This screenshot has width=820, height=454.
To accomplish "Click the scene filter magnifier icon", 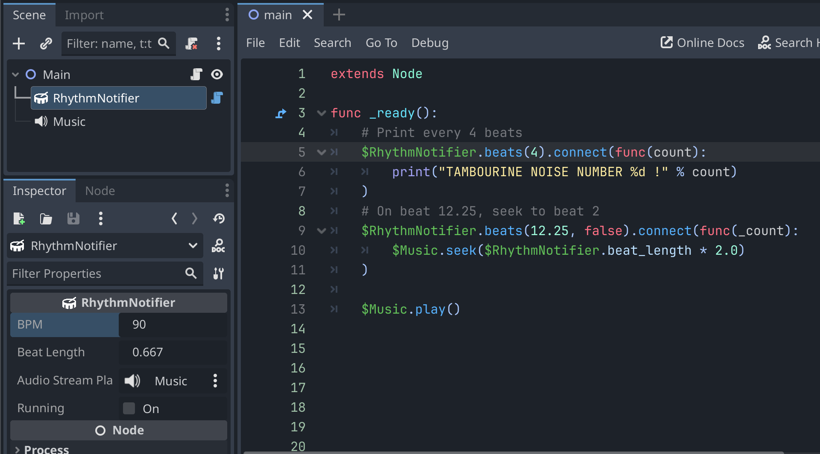I will (x=164, y=44).
